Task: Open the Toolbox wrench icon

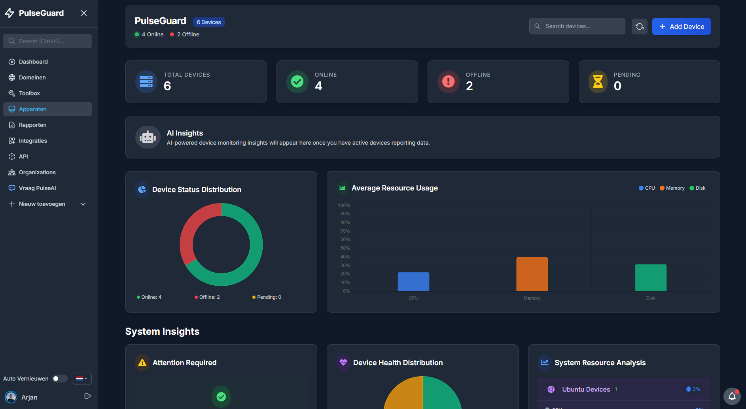Action: 11,93
